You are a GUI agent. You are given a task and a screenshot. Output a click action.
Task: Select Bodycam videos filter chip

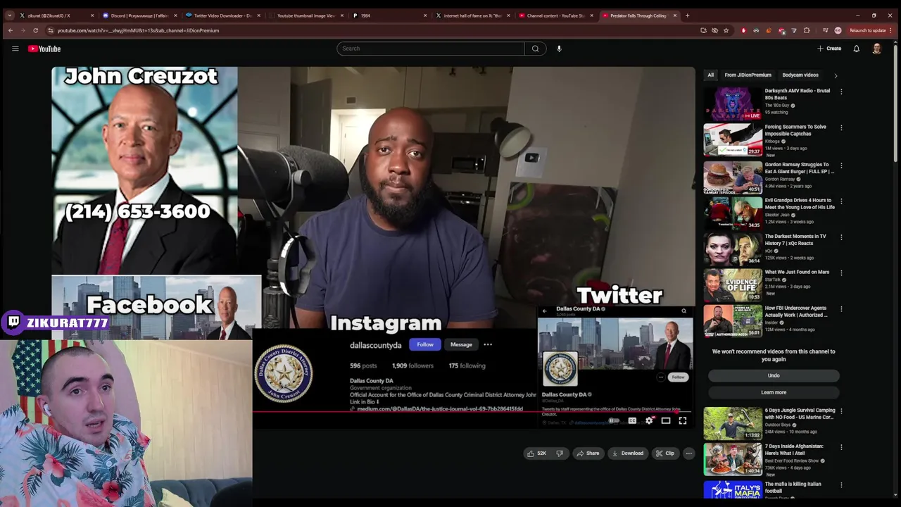click(800, 75)
